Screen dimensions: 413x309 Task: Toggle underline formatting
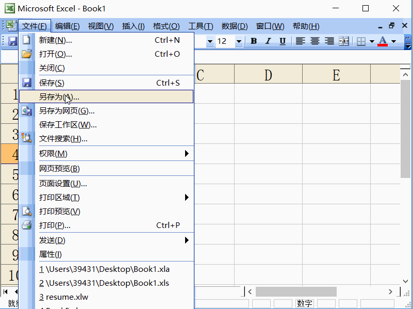(x=283, y=41)
